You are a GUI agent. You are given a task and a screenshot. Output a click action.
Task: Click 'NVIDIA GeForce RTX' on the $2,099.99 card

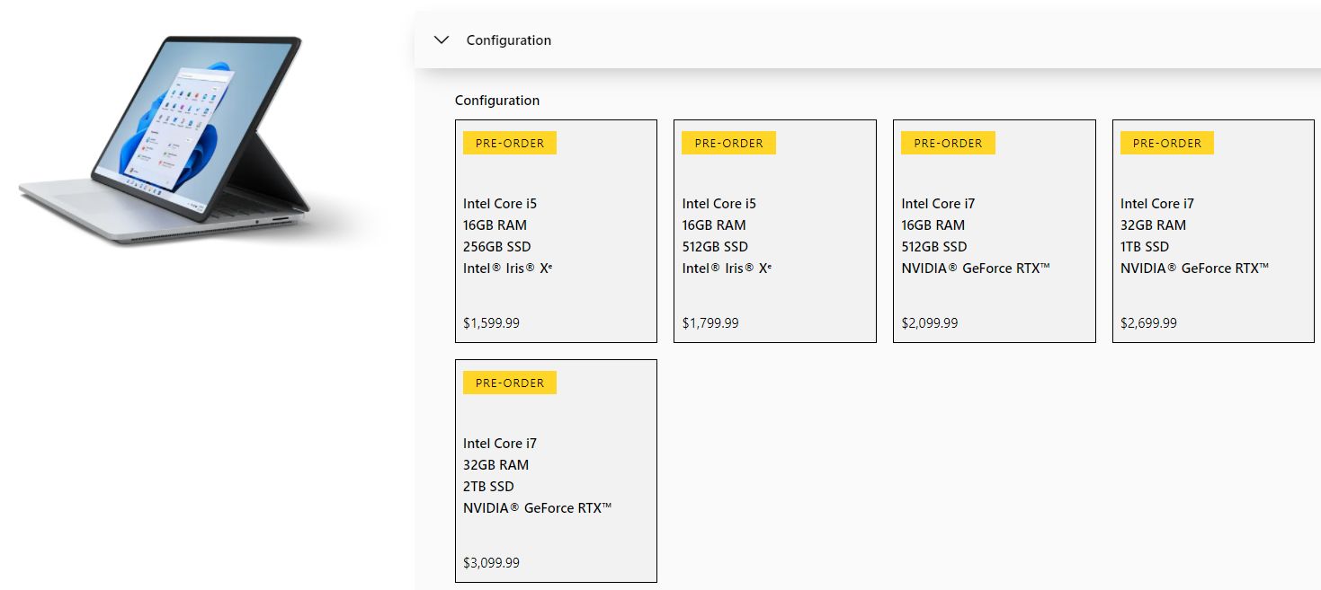click(x=976, y=269)
